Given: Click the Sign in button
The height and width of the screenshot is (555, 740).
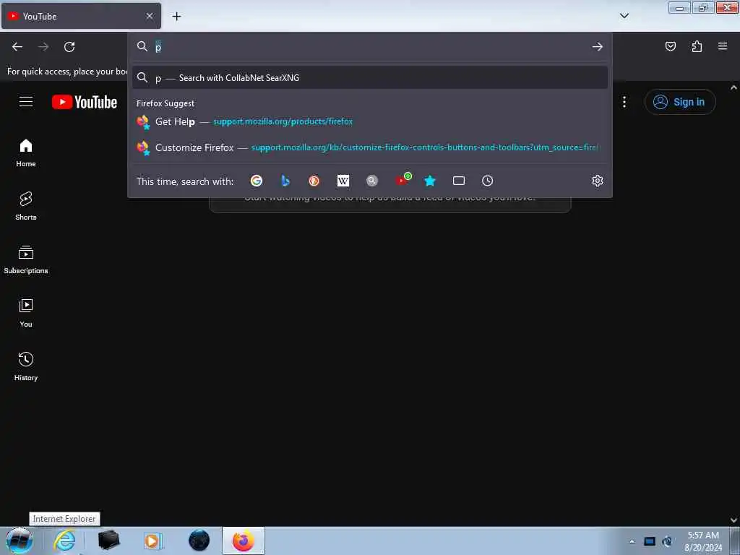Looking at the screenshot, I should tap(680, 102).
